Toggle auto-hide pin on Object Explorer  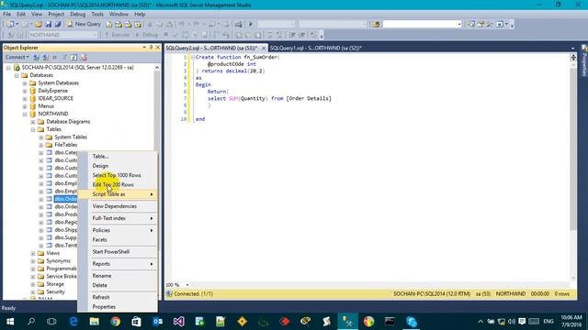click(x=151, y=48)
